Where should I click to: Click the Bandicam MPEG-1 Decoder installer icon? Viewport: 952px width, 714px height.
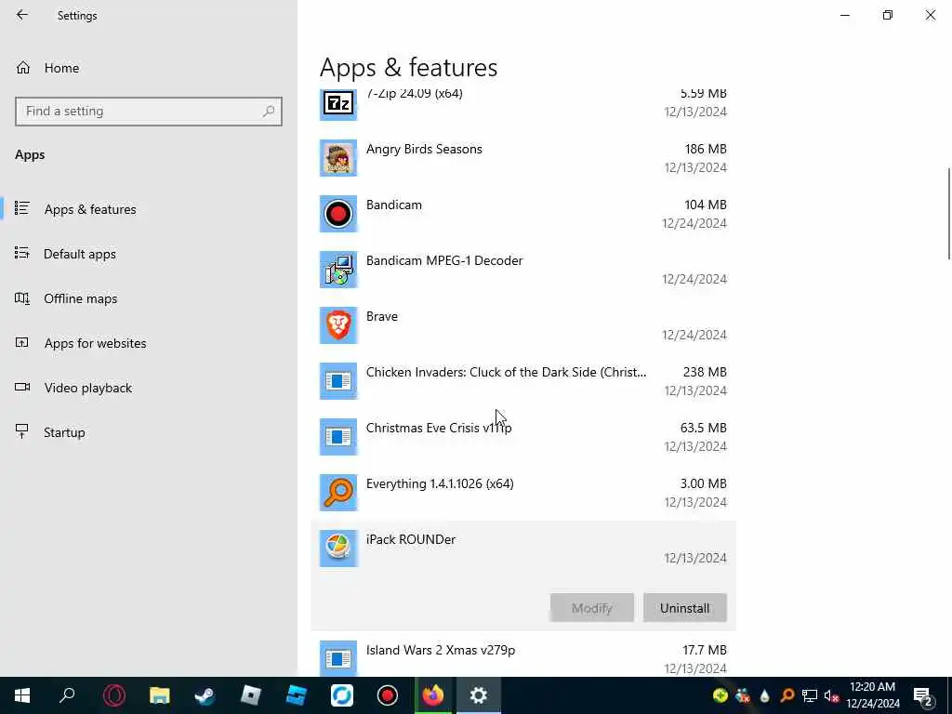point(338,270)
